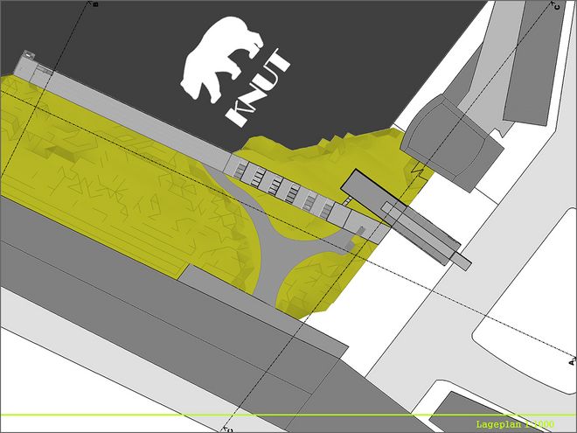
Task: Click the Lageplan 1:1000 caption
Action: [x=515, y=424]
